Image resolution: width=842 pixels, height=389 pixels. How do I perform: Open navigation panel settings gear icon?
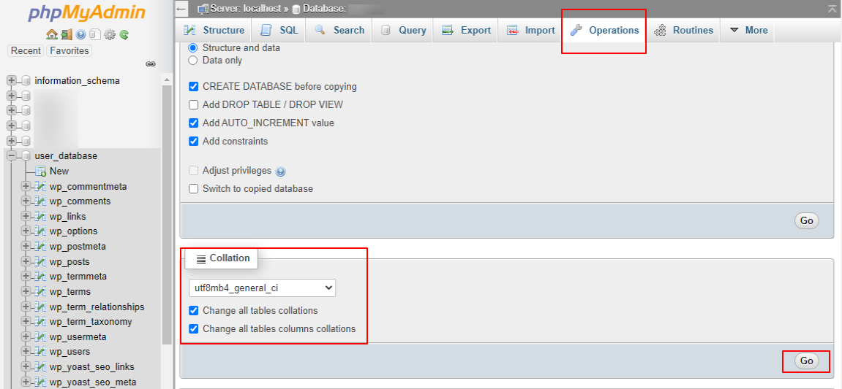point(110,34)
